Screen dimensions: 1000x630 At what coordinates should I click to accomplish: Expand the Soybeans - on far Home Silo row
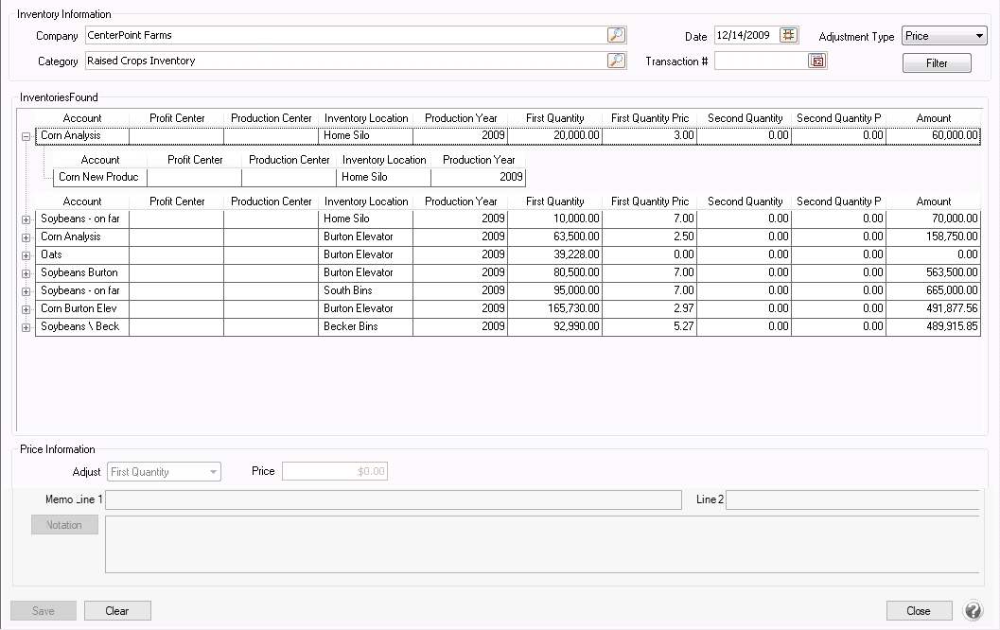click(26, 220)
